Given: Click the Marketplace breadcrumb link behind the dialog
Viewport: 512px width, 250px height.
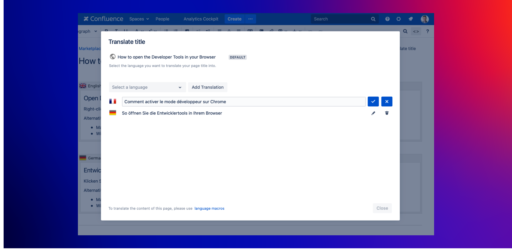Looking at the screenshot, I should tap(90, 49).
